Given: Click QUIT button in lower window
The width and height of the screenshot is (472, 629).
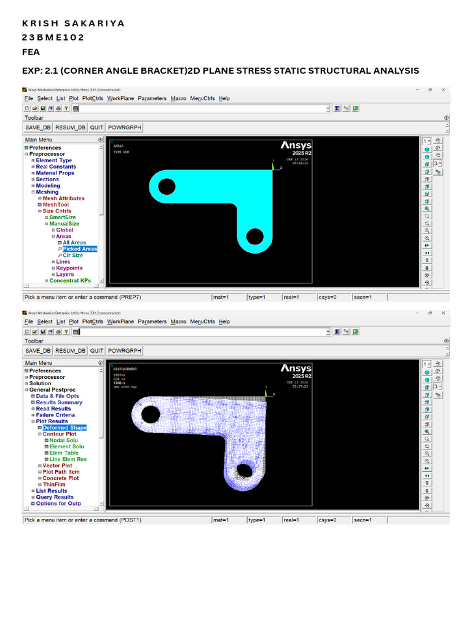Looking at the screenshot, I should pyautogui.click(x=96, y=351).
